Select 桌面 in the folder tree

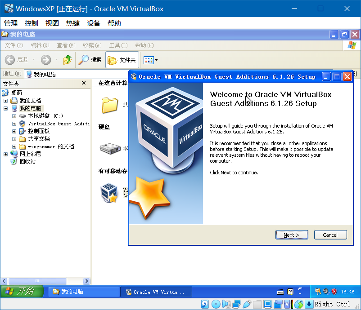(16, 93)
